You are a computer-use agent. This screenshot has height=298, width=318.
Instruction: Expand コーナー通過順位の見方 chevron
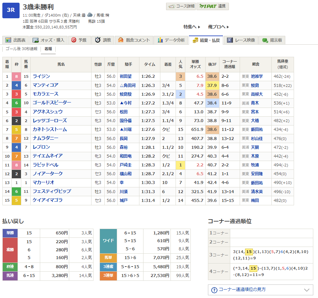(x=307, y=290)
